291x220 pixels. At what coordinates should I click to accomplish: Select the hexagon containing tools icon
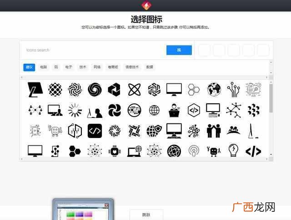click(x=75, y=131)
